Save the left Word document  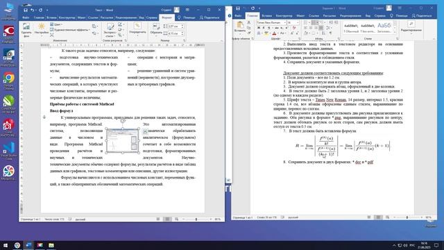[26, 10]
